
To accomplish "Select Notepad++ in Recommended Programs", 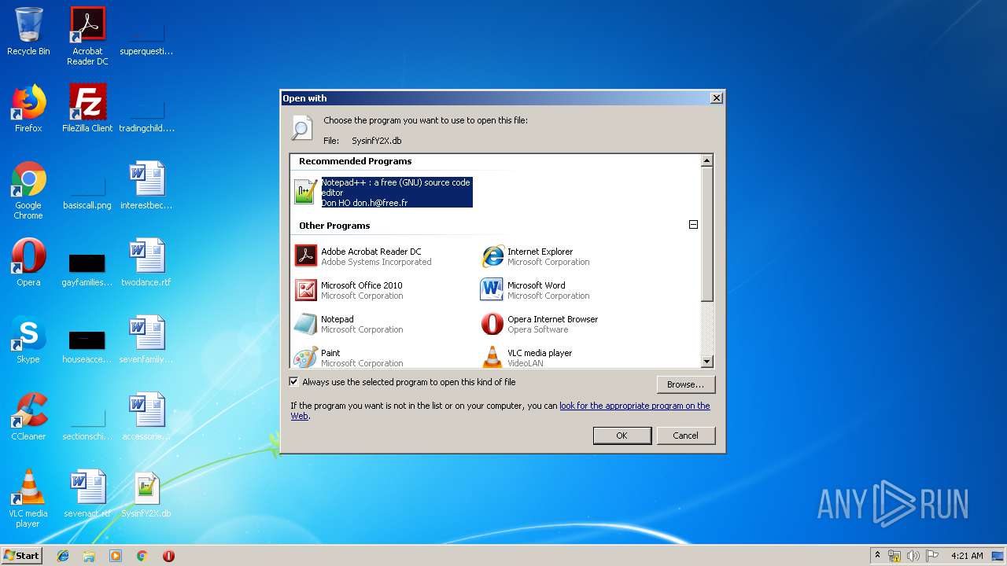I will (x=383, y=192).
